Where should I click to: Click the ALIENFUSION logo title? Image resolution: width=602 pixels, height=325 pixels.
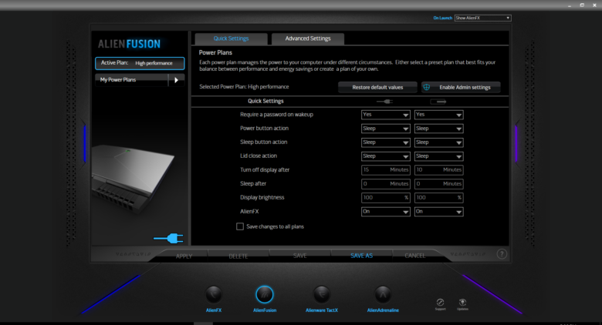pyautogui.click(x=129, y=44)
